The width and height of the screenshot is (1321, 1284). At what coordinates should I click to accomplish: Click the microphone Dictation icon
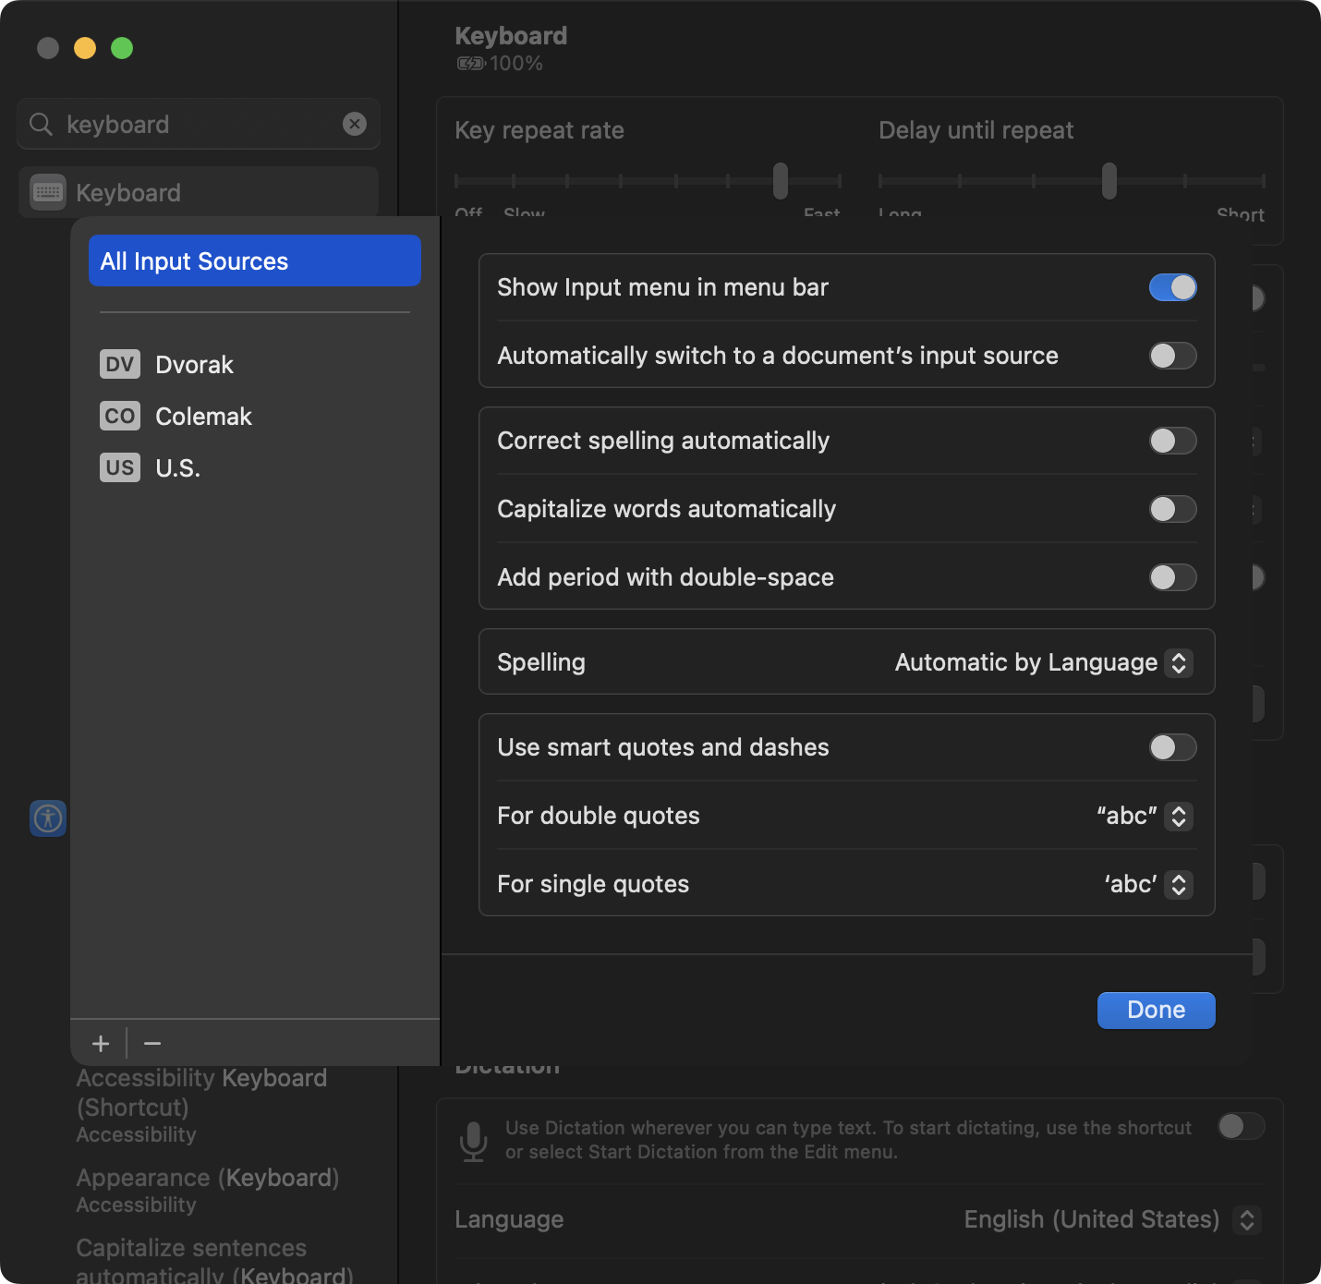click(x=474, y=1141)
